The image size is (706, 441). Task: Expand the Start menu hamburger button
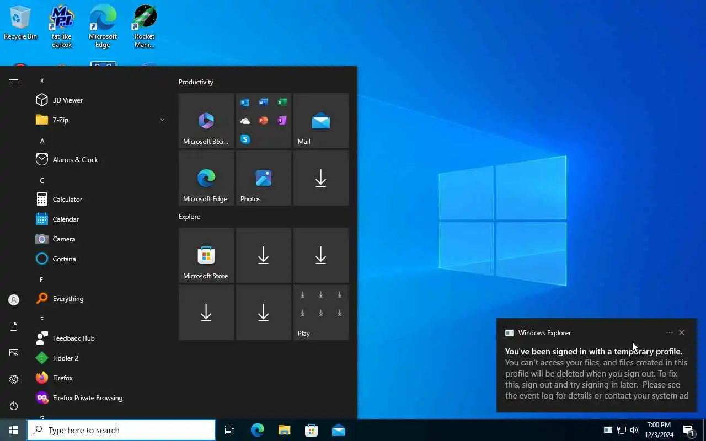coord(14,82)
